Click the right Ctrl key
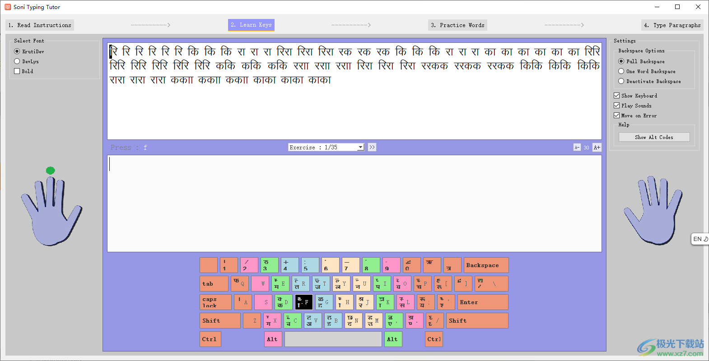 click(434, 339)
